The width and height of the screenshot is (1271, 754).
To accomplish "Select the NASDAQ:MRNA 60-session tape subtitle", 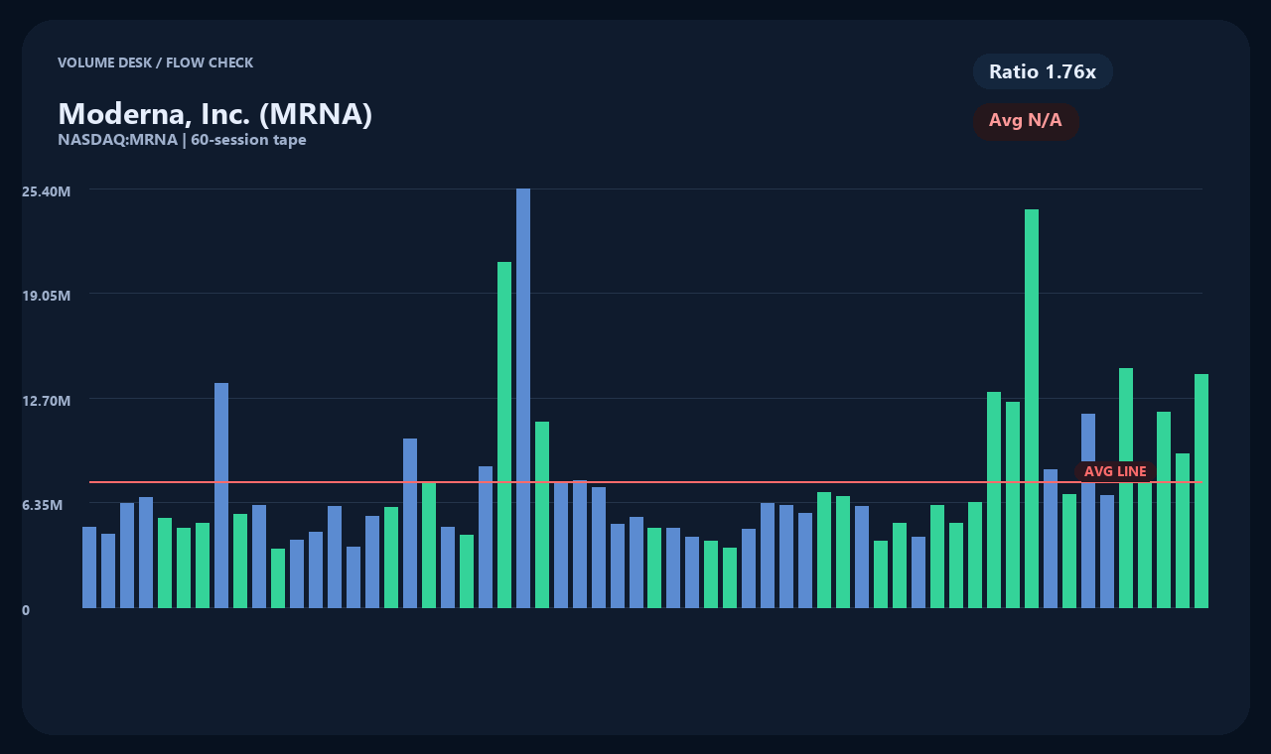I will pos(182,140).
